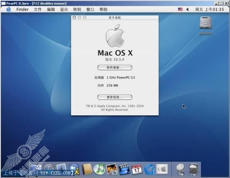Image resolution: width=230 pixels, height=178 pixels.
Task: Open iTunes in the Dock
Action: coord(99,169)
